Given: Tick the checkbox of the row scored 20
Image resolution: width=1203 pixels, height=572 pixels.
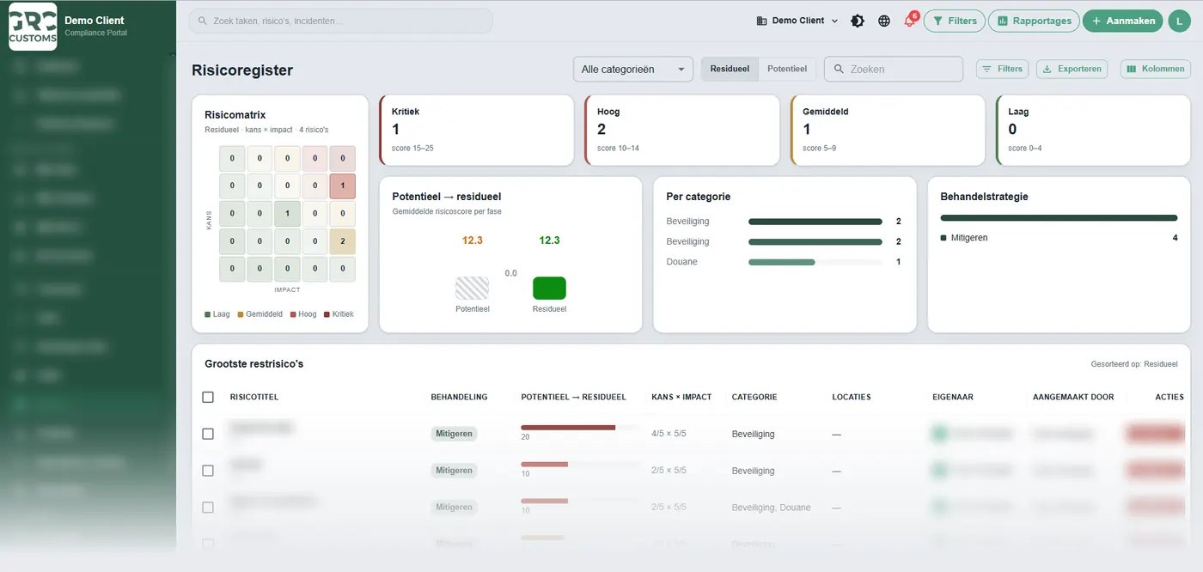Looking at the screenshot, I should (x=208, y=434).
